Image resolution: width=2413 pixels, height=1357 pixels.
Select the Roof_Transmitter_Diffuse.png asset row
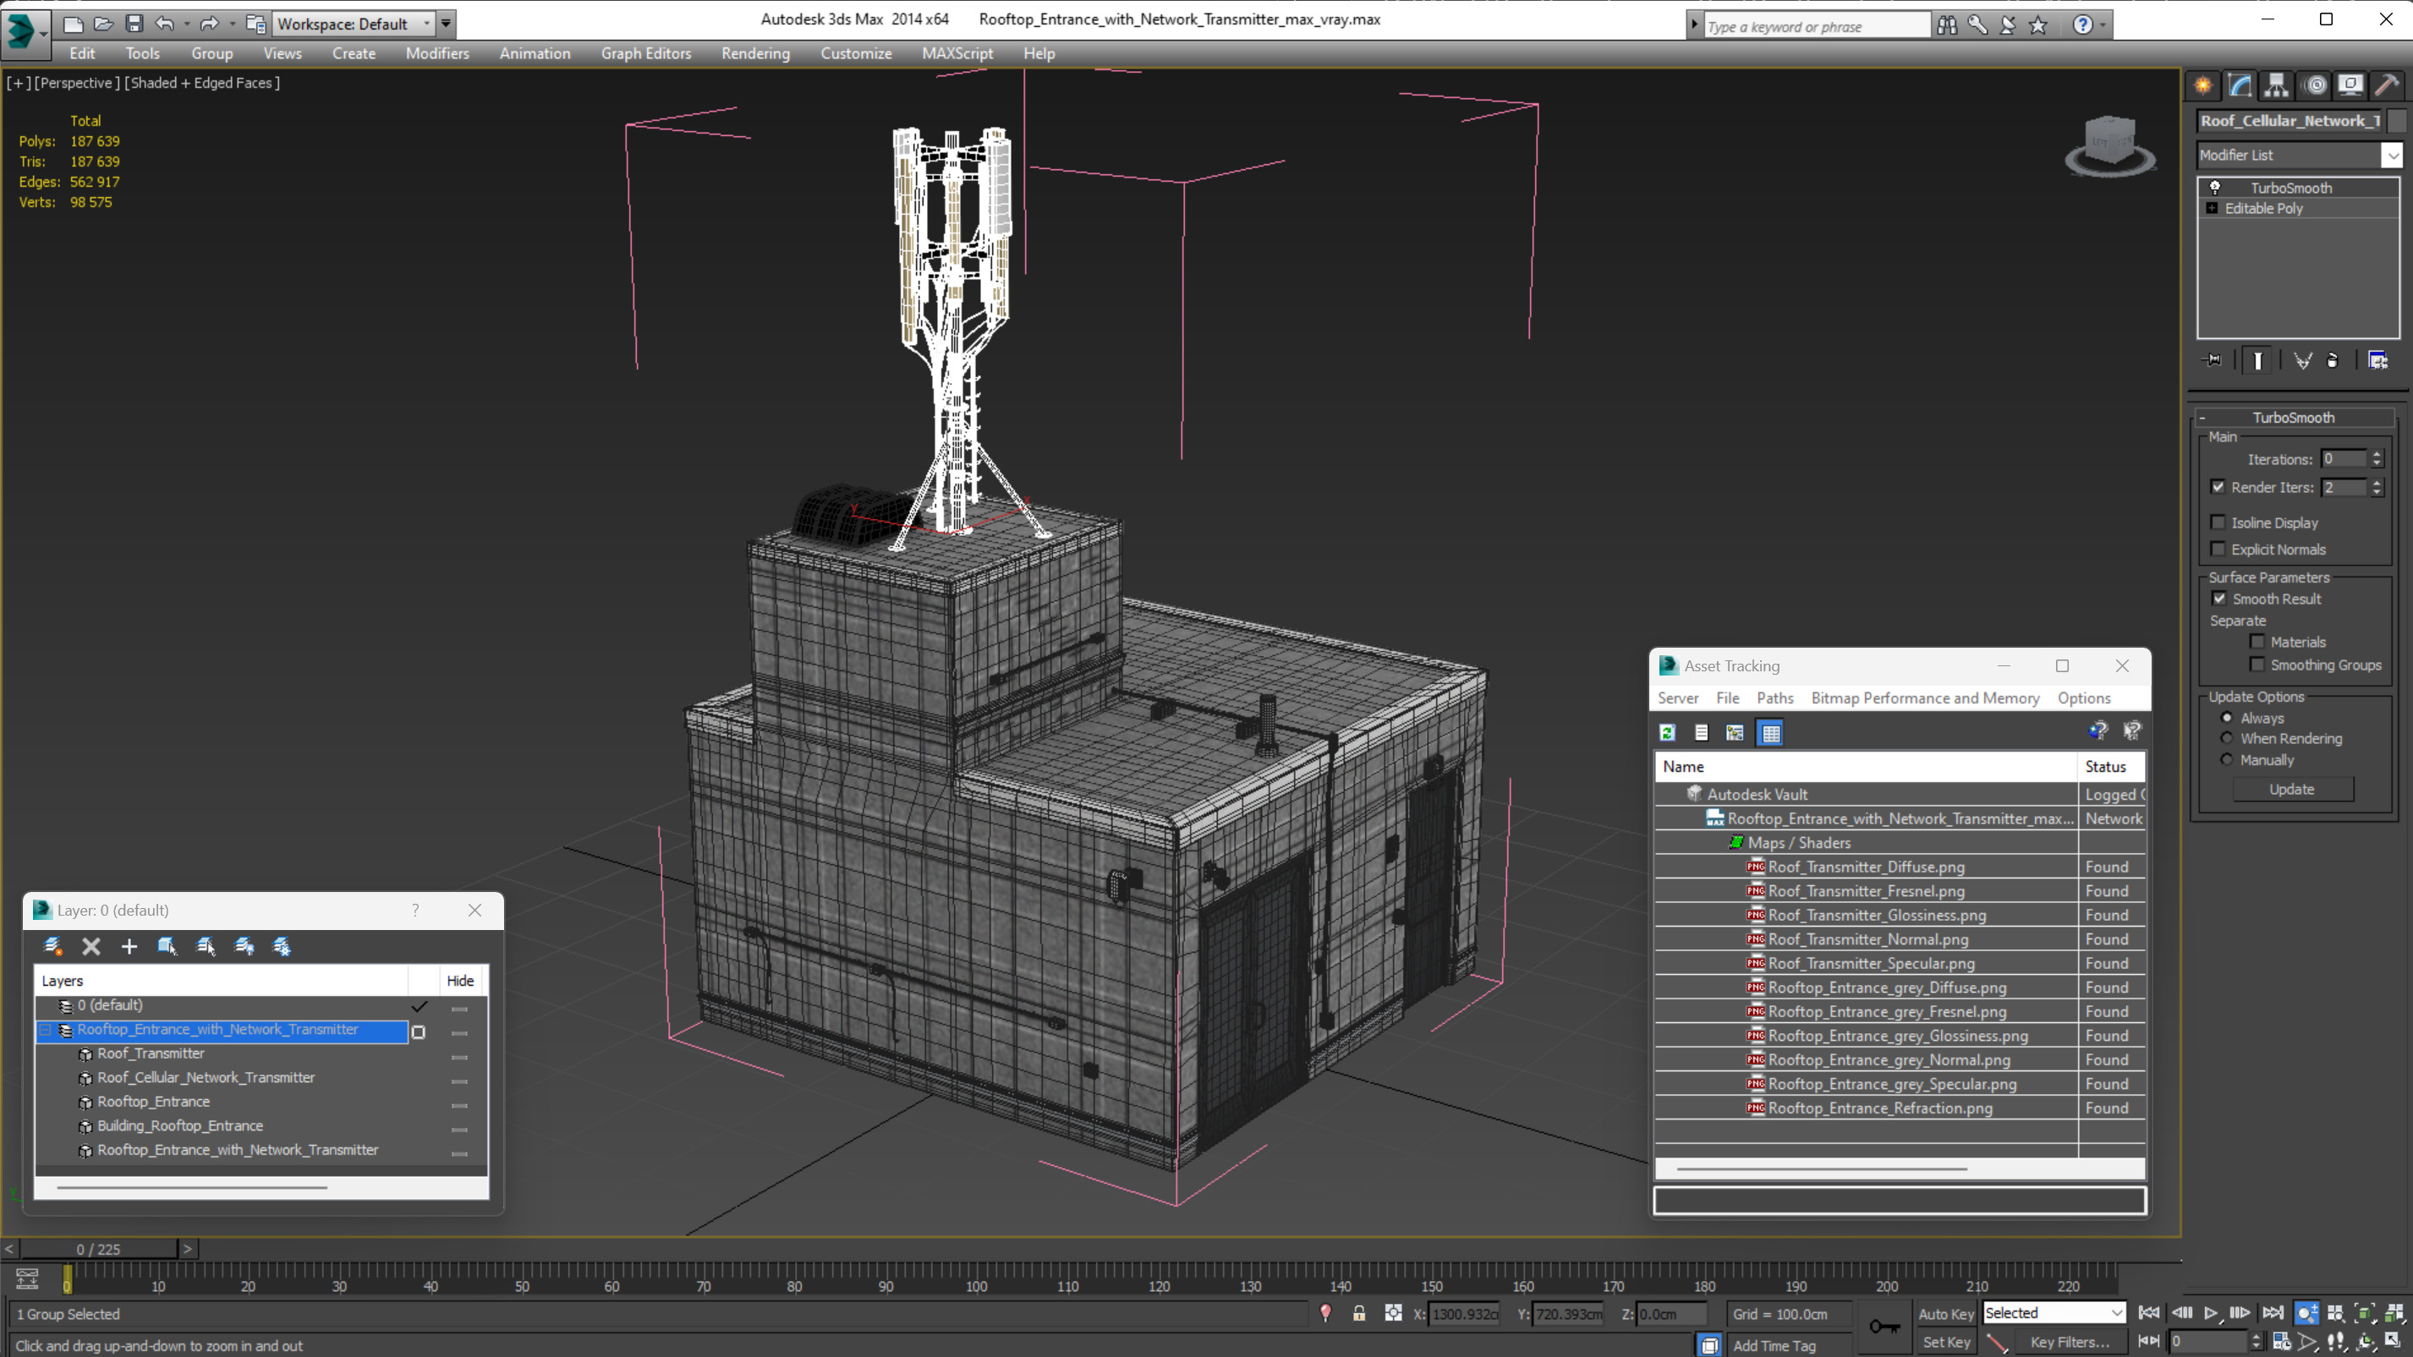pyautogui.click(x=1899, y=867)
